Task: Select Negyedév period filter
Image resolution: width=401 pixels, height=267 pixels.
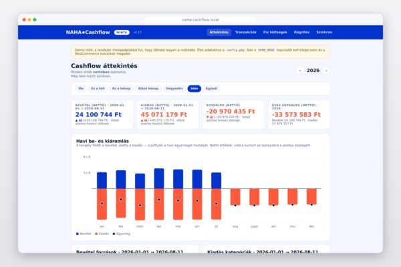Action: click(174, 88)
